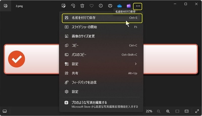202x116 pixels.
Task: Click the Photos gallery icon top-left
Action: pos(6,6)
